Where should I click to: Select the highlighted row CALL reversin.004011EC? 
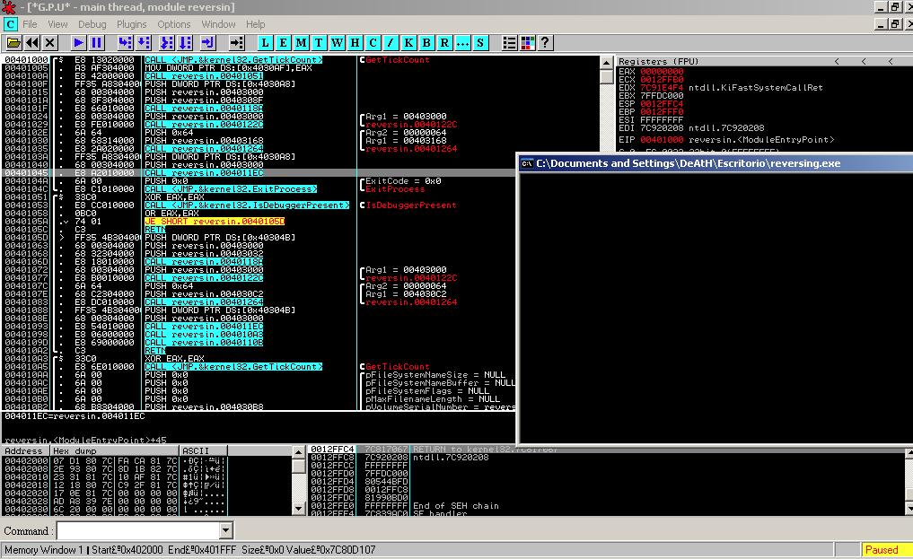point(259,173)
